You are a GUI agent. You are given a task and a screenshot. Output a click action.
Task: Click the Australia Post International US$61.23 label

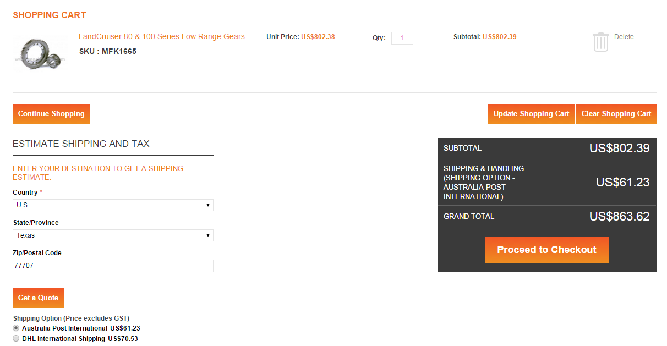pyautogui.click(x=81, y=328)
